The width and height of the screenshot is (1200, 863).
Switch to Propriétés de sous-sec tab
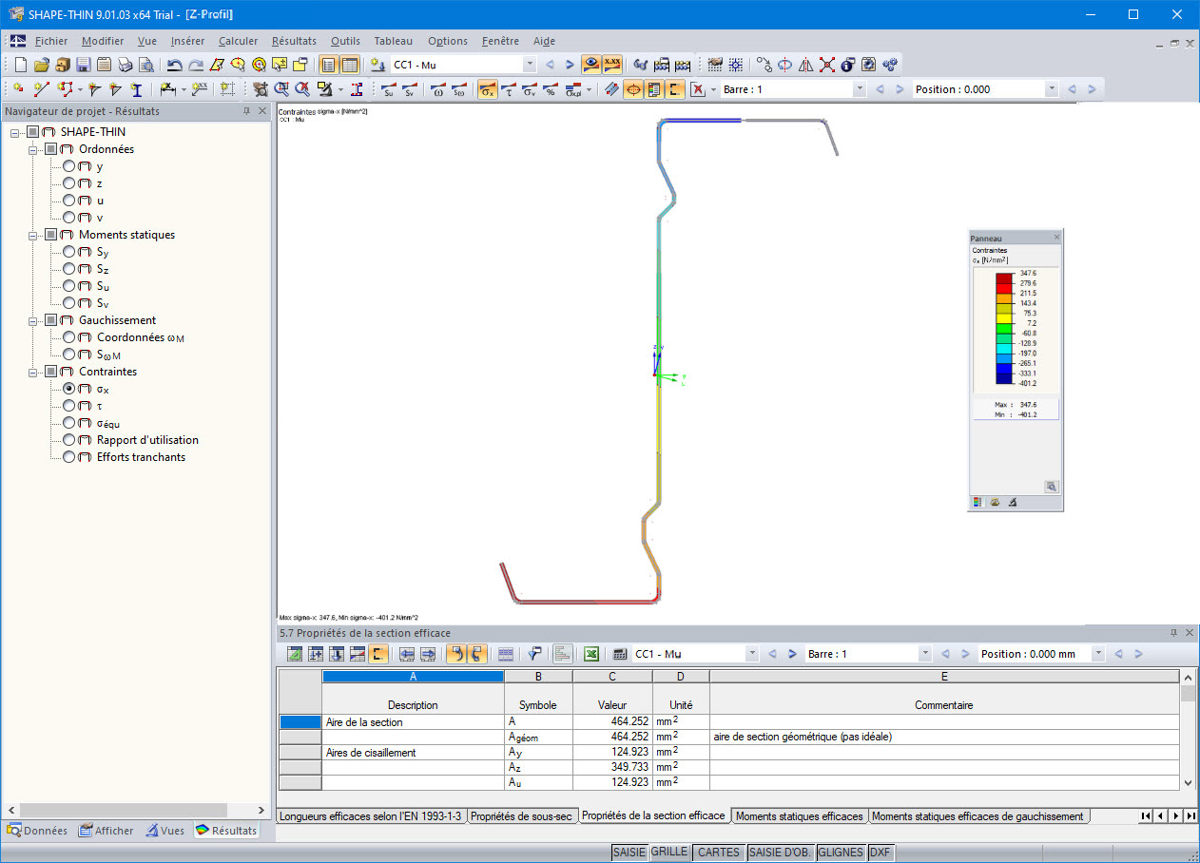522,815
